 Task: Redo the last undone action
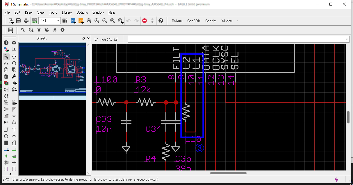coord(136,21)
